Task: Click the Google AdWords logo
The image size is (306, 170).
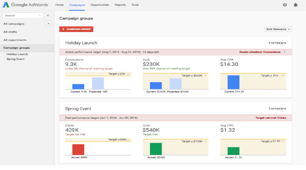Action: 25,5
